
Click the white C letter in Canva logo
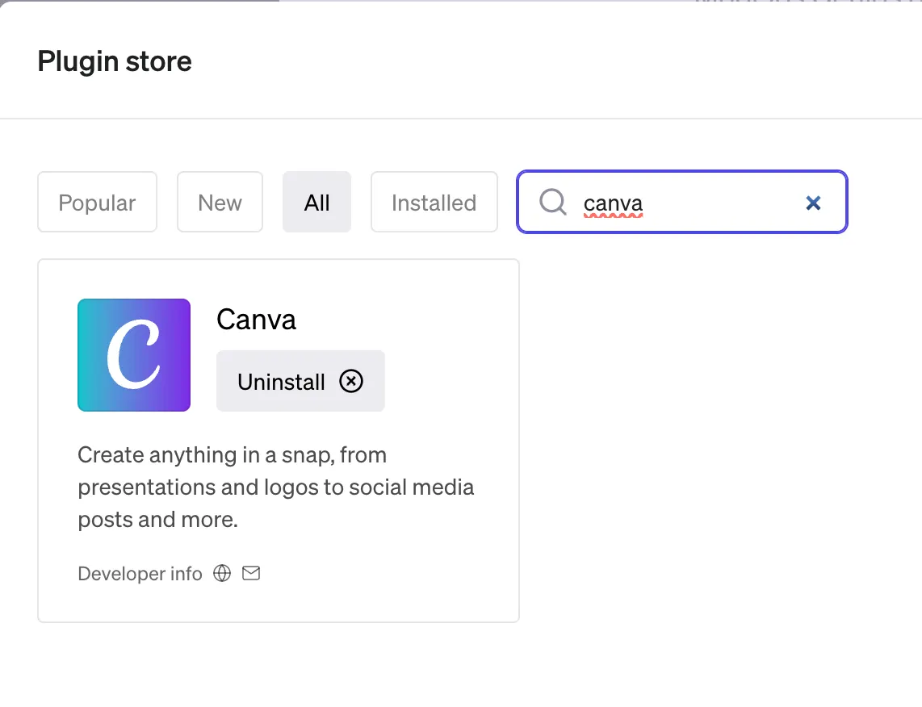(134, 355)
